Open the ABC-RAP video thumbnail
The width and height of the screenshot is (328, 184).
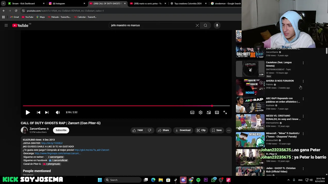[x=250, y=105]
